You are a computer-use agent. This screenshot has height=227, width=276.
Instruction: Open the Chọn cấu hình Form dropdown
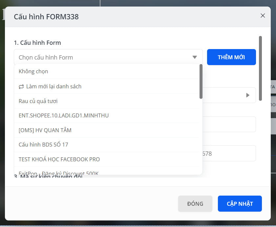click(108, 57)
